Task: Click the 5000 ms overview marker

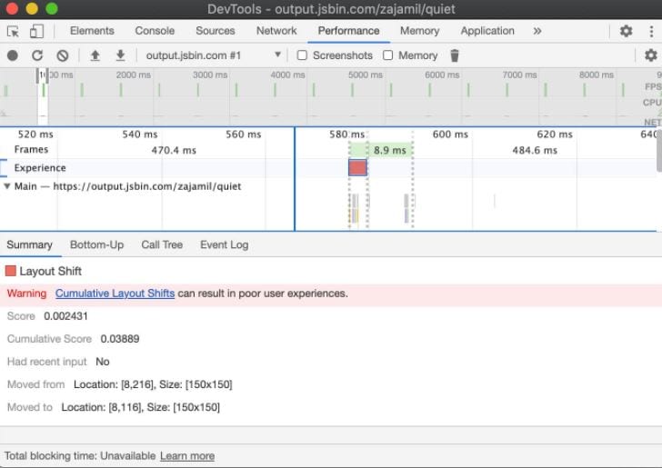Action: (x=366, y=75)
